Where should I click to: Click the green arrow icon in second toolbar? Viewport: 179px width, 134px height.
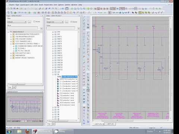[15, 13]
